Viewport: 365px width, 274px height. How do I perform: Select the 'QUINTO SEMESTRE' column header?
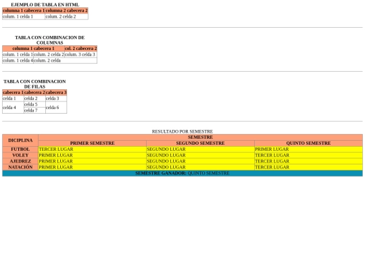308,143
